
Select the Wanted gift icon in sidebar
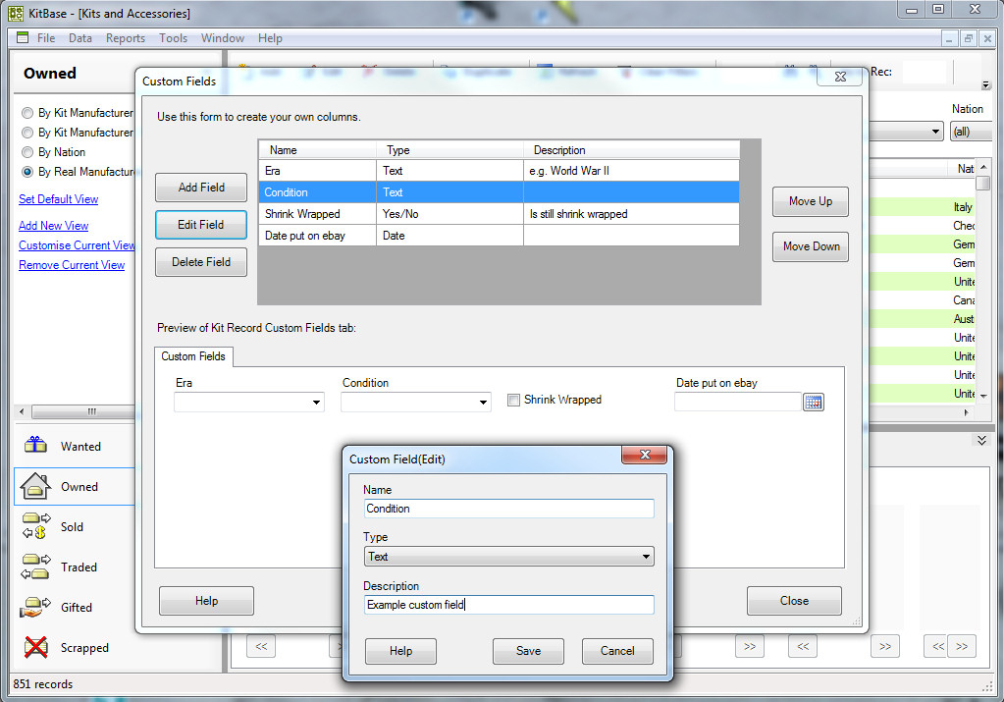(x=35, y=444)
